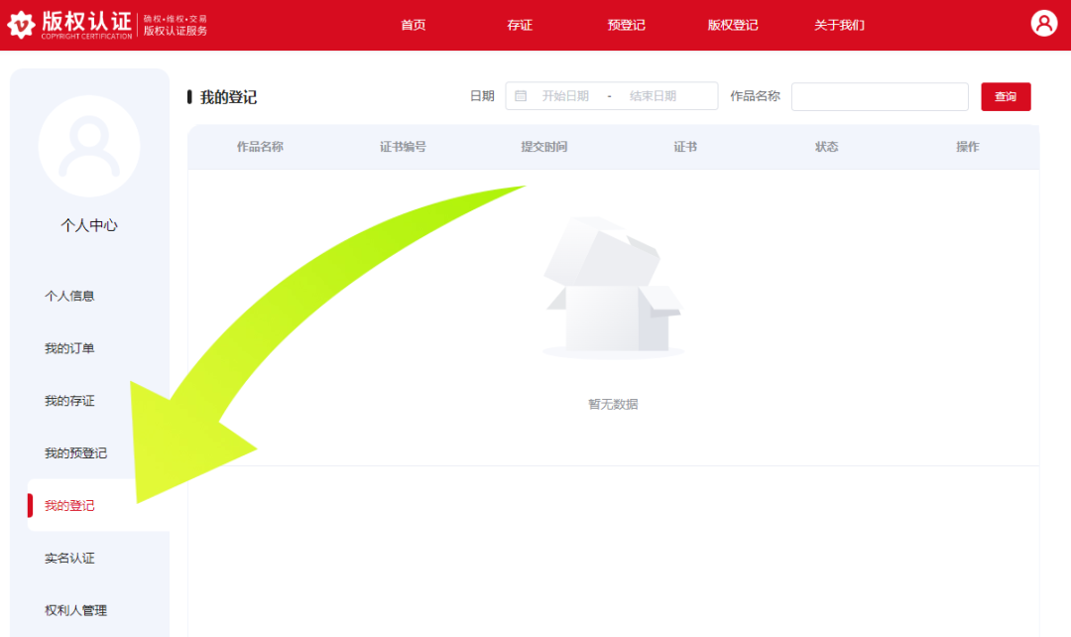The image size is (1071, 637).
Task: Open 存证 in top navigation
Action: 520,25
